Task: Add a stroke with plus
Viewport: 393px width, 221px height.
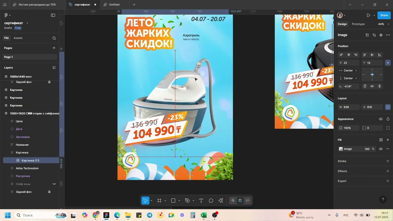Action: point(388,161)
